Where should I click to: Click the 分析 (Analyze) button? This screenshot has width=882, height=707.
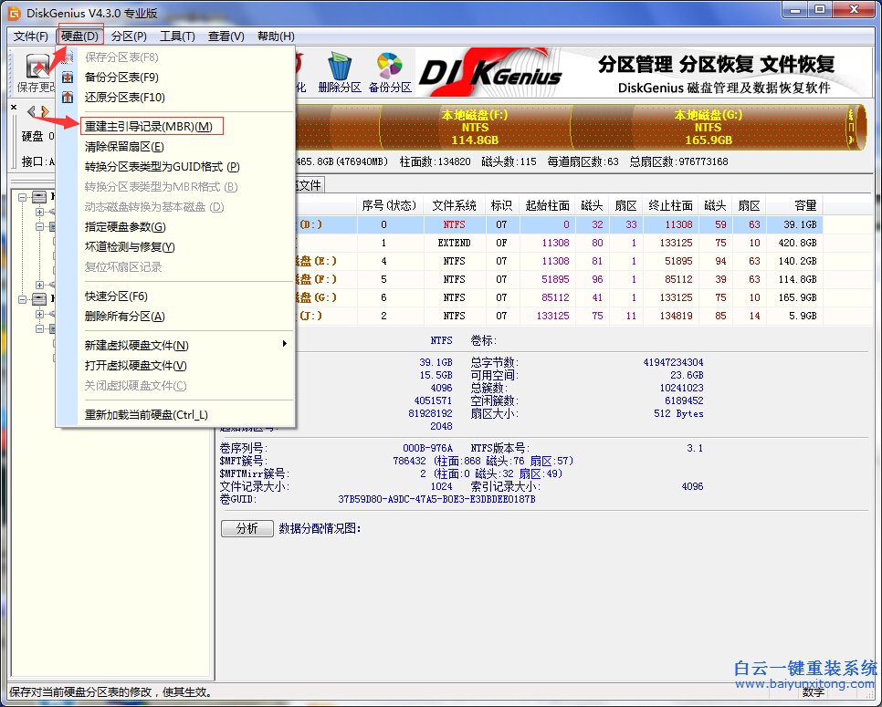(x=247, y=528)
